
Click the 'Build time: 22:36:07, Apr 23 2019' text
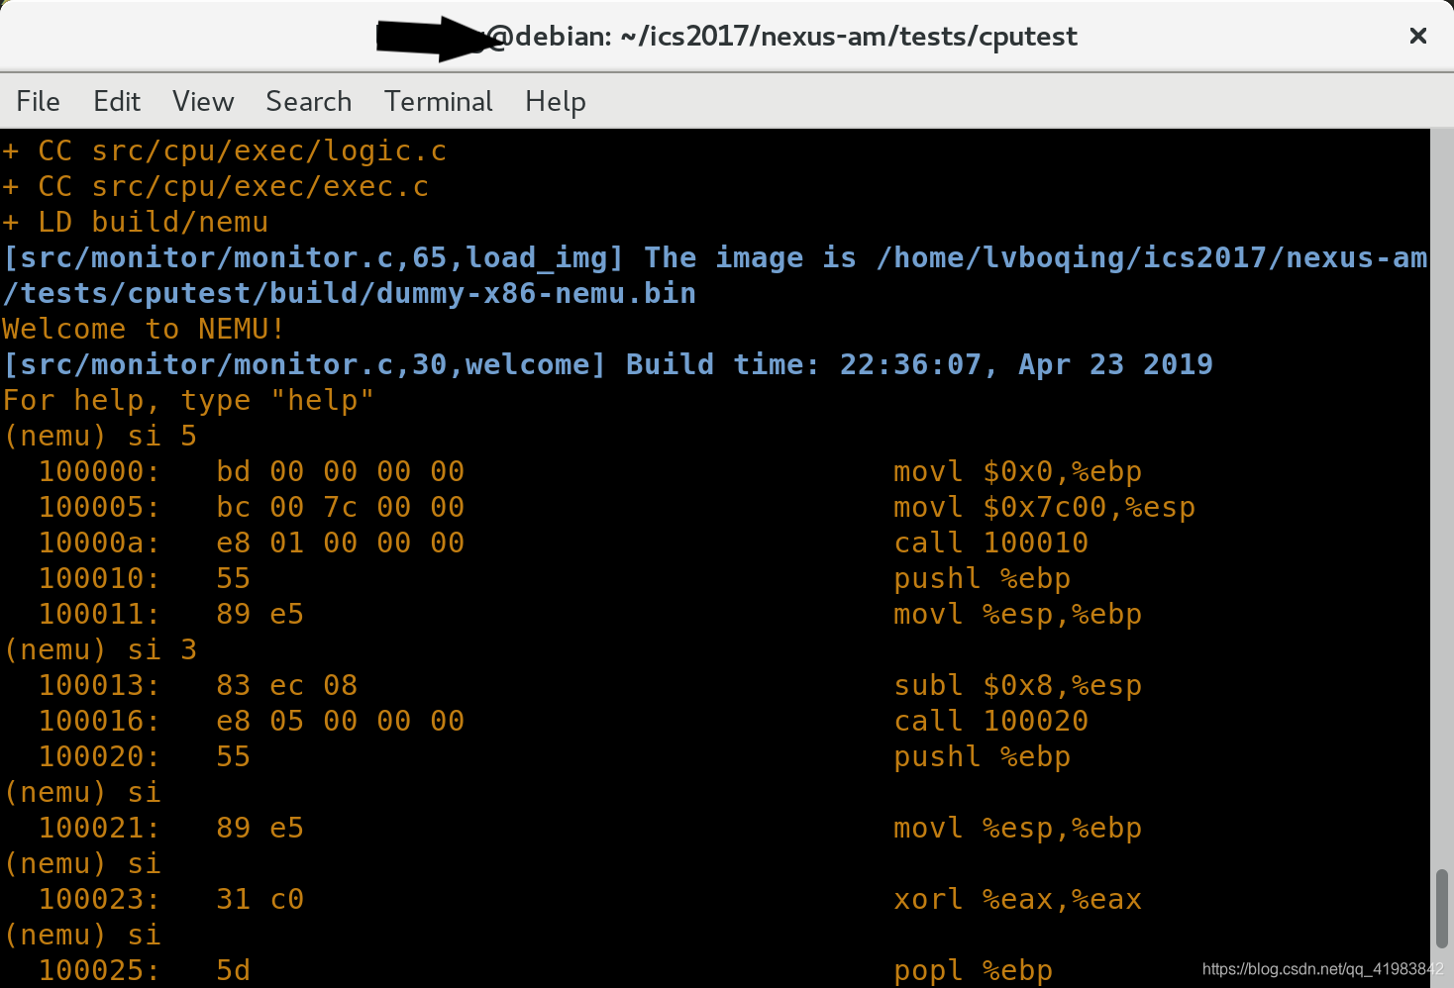coord(919,364)
